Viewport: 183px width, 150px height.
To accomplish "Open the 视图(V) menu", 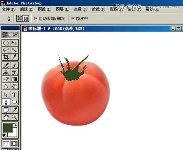I will [x=116, y=9].
